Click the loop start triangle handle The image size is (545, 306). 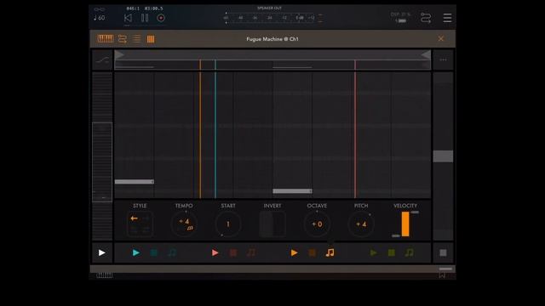[x=119, y=54]
